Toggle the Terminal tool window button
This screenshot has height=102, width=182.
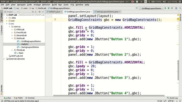[x=30, y=98]
